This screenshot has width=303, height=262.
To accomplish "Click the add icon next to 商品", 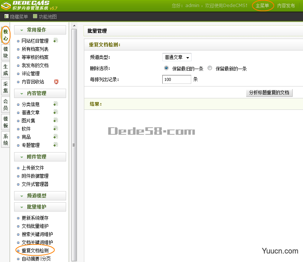I will click(x=55, y=136).
